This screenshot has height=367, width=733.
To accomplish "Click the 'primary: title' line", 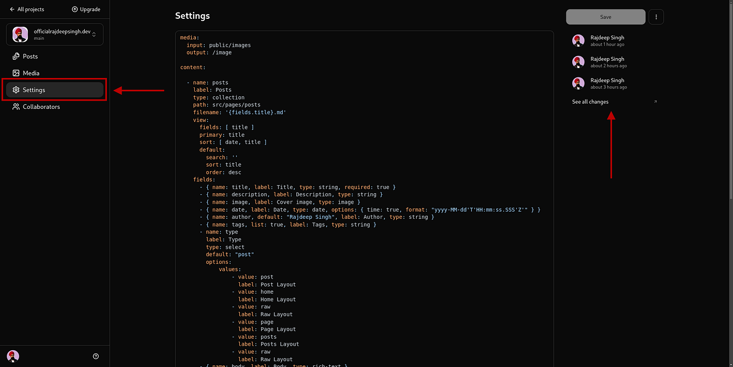I will 221,135.
